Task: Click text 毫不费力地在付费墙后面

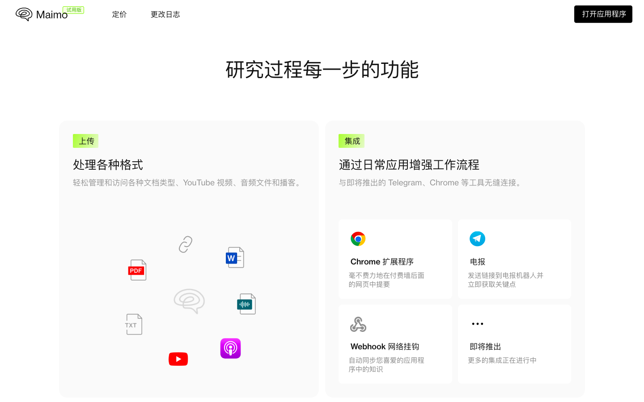Action: [386, 275]
